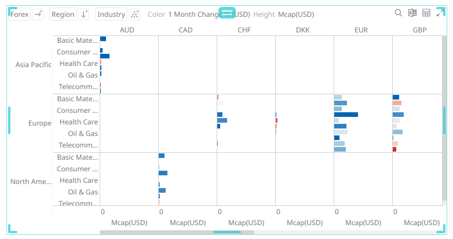Image resolution: width=453 pixels, height=239 pixels.
Task: Select the Asia Pacific row label
Action: (x=33, y=64)
